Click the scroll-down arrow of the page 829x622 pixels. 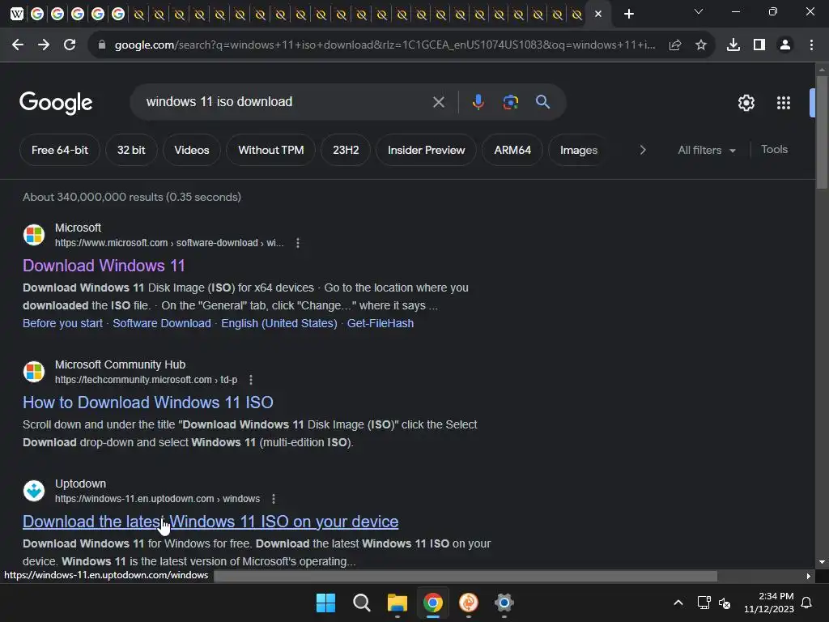coord(822,562)
